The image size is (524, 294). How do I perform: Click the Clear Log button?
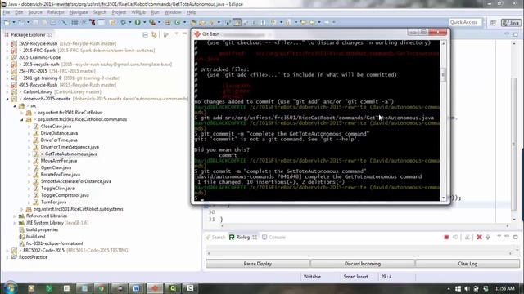(468, 264)
